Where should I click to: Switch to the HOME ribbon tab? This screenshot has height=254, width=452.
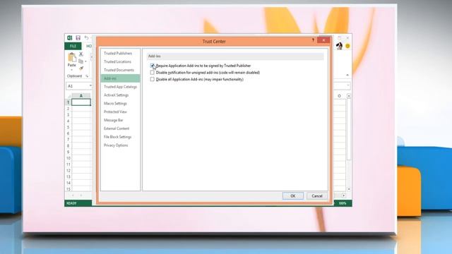pos(89,46)
